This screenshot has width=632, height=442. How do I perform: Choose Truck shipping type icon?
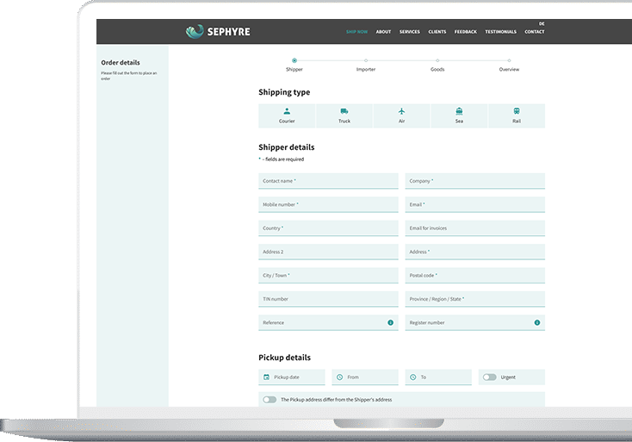[x=344, y=111]
